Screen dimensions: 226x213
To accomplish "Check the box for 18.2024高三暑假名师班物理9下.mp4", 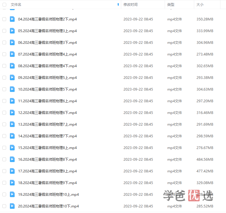I will pyautogui.click(x=4, y=183).
